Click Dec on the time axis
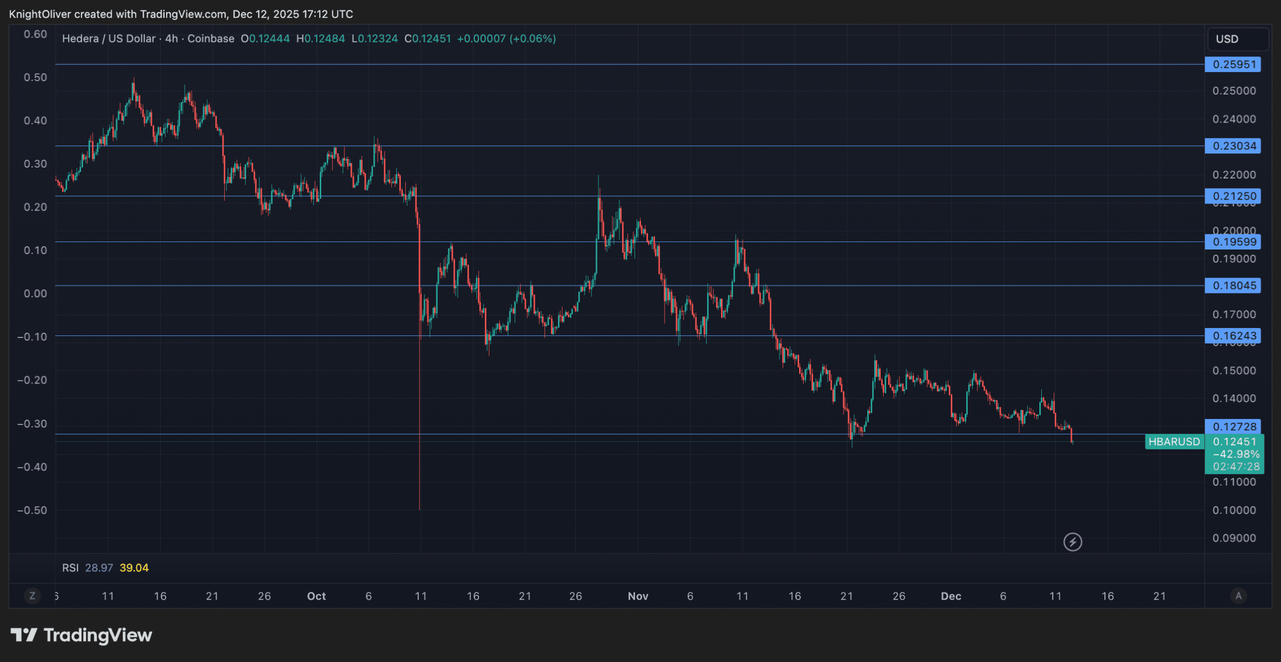The height and width of the screenshot is (662, 1281). [951, 596]
